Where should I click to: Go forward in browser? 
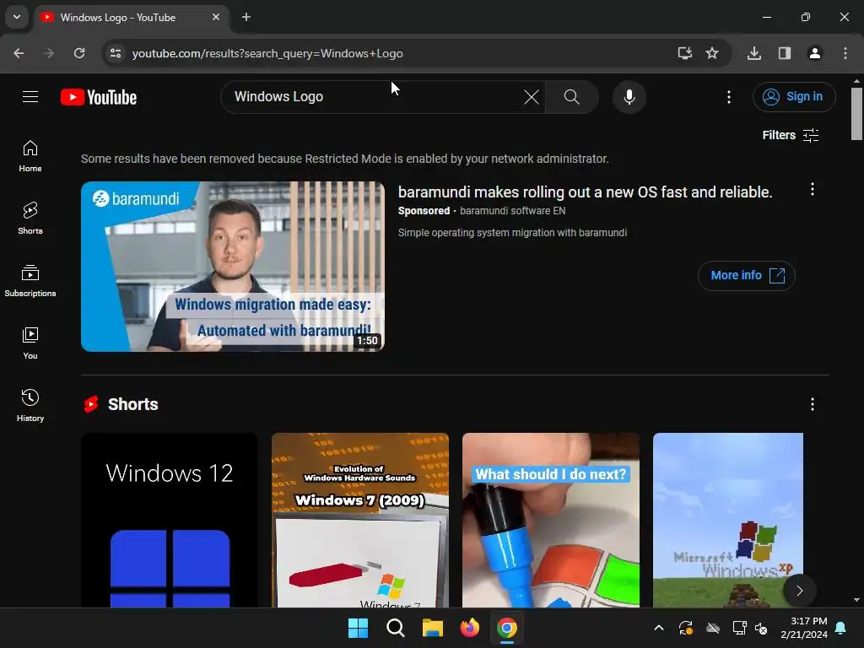[x=49, y=53]
